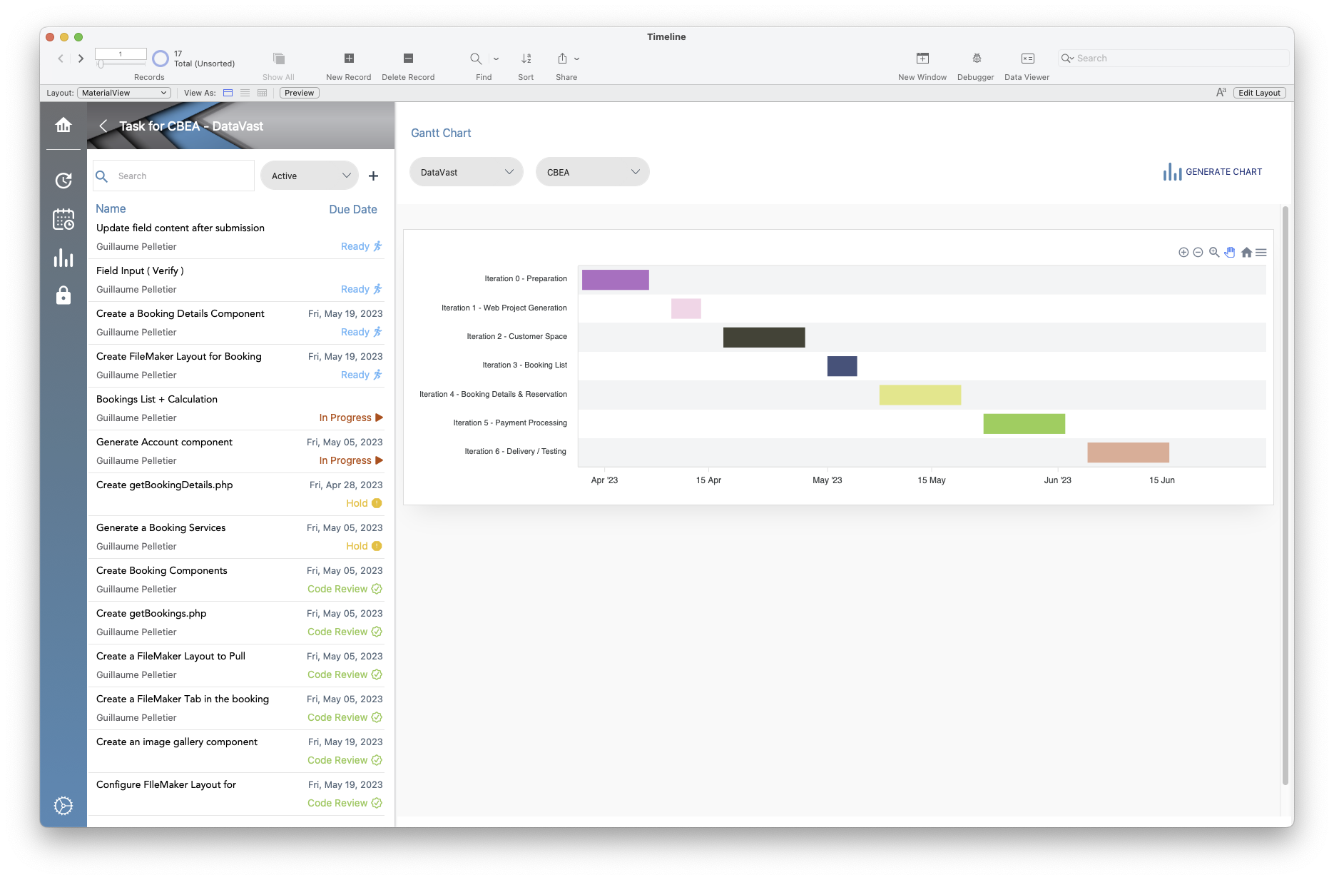The height and width of the screenshot is (880, 1334).
Task: Open the CBEA dropdown
Action: click(592, 171)
